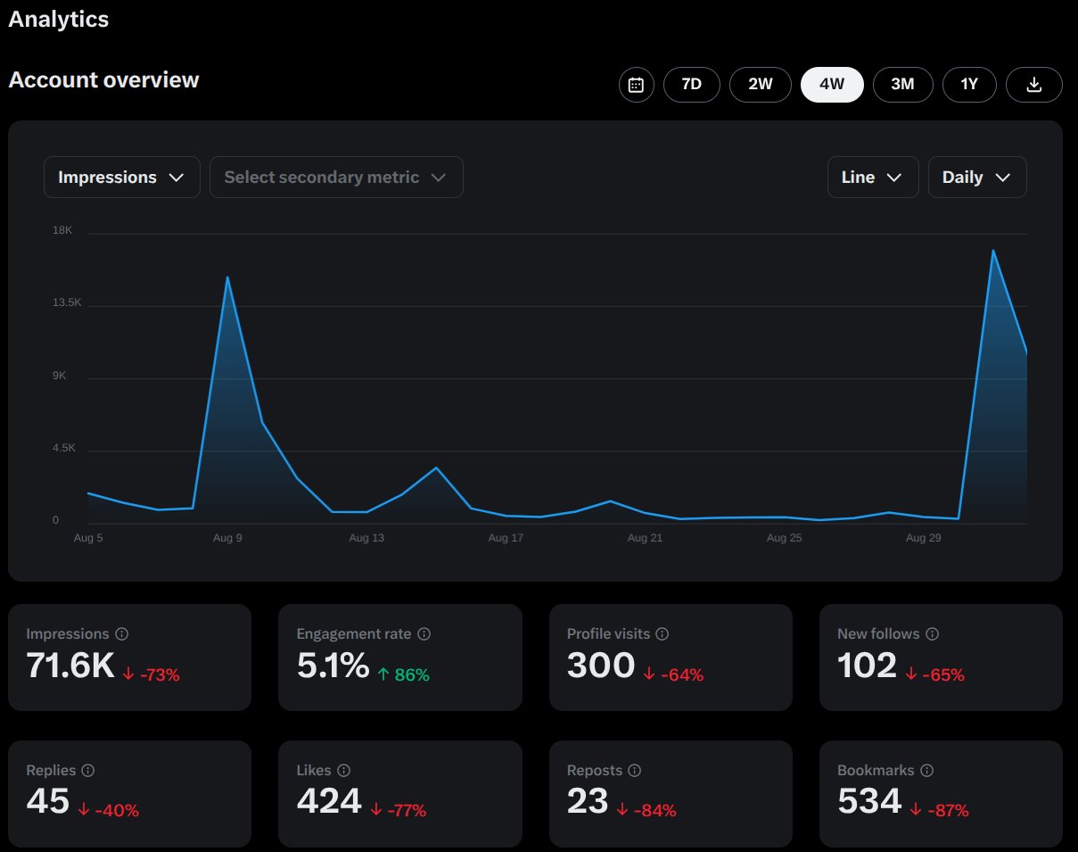
Task: Click the Aug 13 axis label
Action: point(366,538)
